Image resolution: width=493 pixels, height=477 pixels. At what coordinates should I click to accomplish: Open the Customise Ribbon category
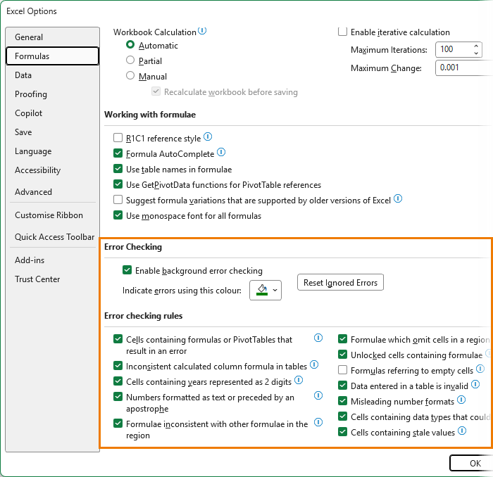click(x=53, y=215)
